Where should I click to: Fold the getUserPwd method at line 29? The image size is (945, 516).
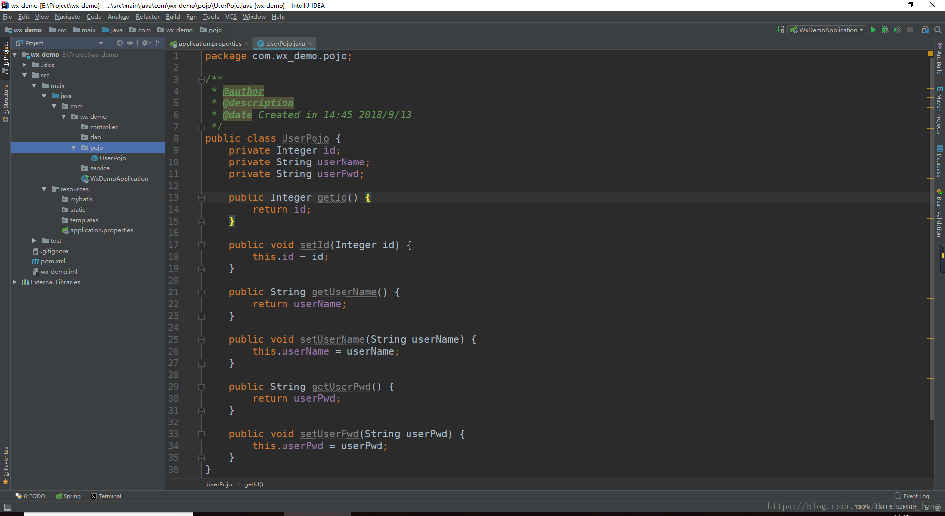(x=201, y=387)
